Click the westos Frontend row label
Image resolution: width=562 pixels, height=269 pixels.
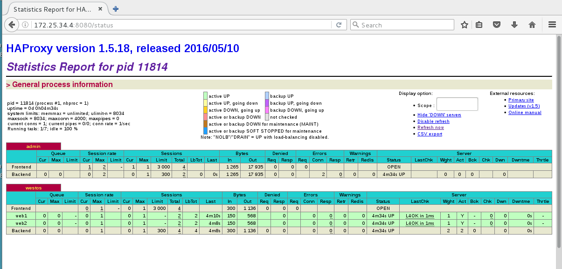[x=21, y=208]
